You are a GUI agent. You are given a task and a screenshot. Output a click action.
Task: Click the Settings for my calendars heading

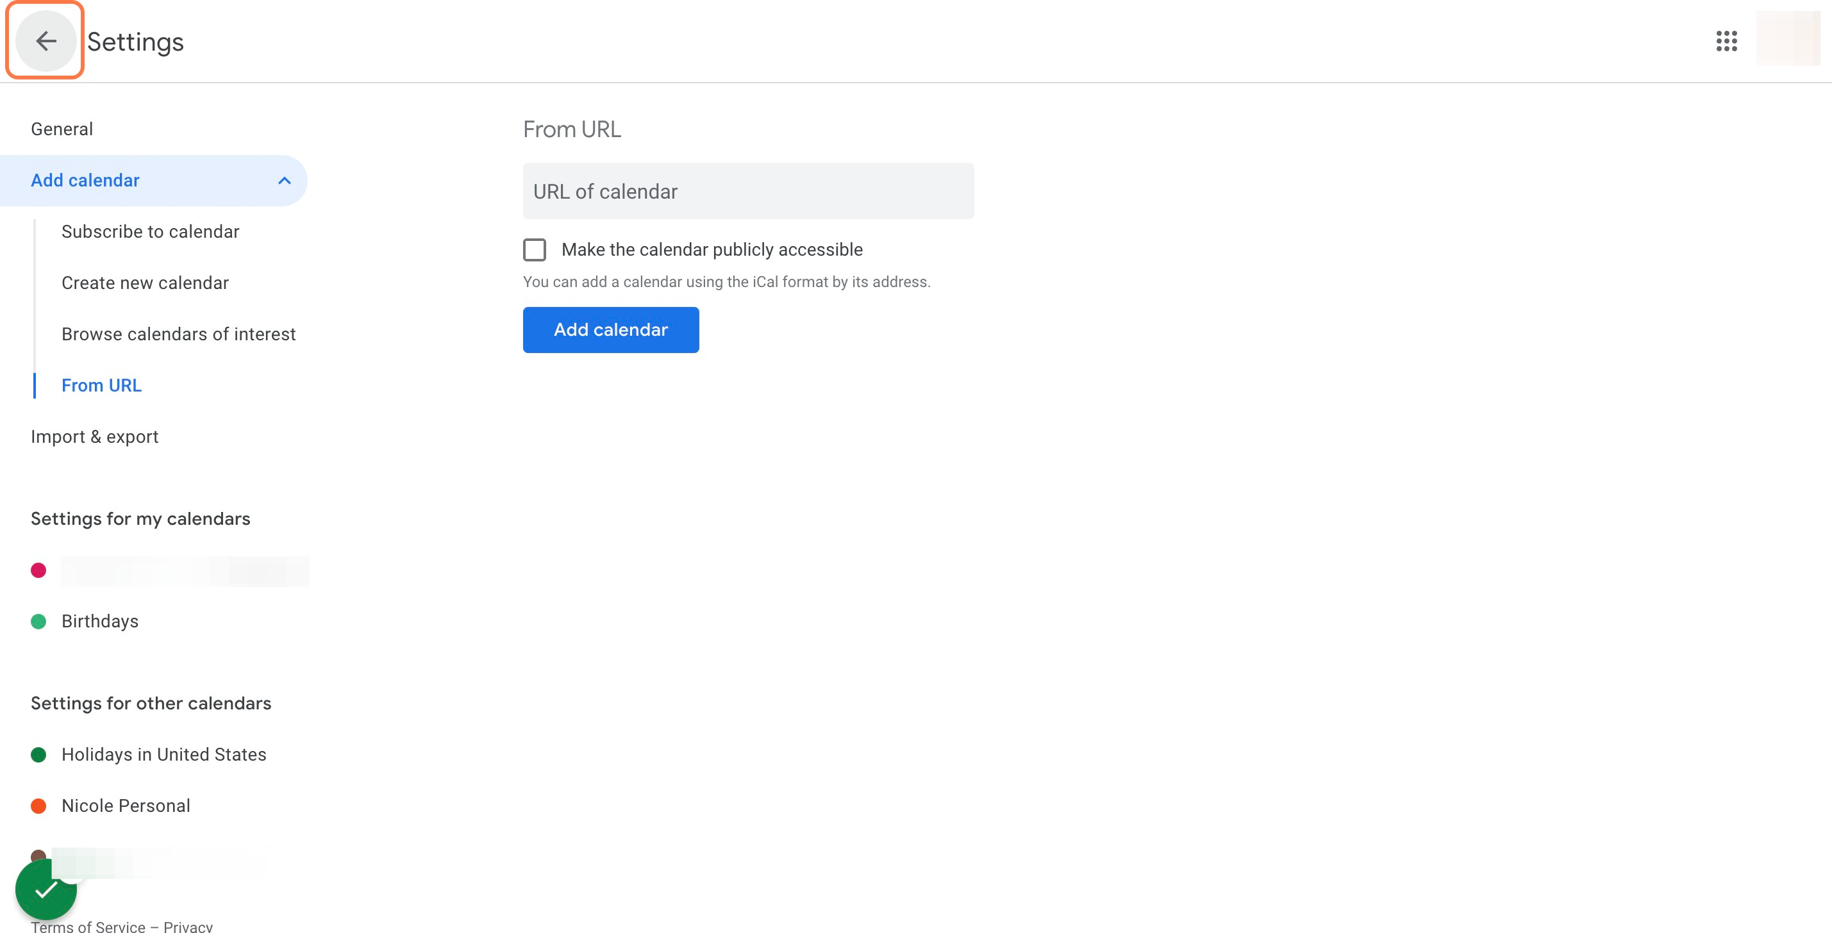coord(141,519)
